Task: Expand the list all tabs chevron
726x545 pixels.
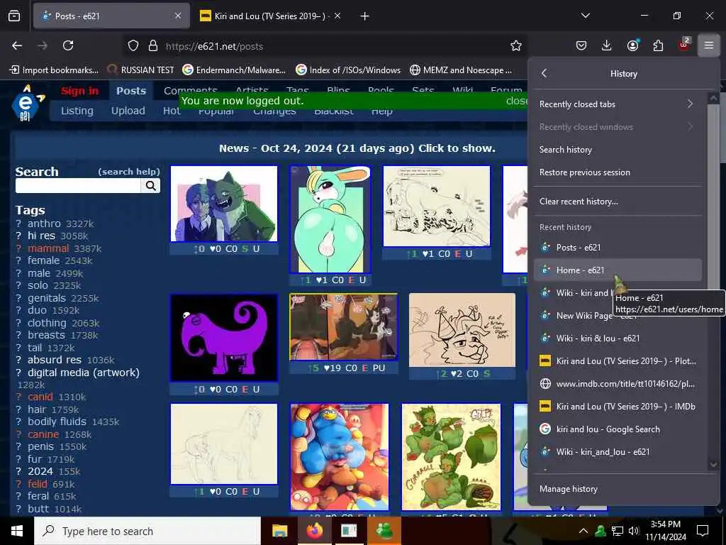Action: pos(586,16)
